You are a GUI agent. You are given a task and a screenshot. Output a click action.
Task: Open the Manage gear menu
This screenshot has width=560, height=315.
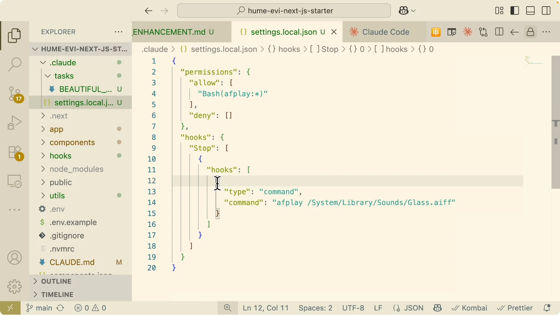point(14,287)
